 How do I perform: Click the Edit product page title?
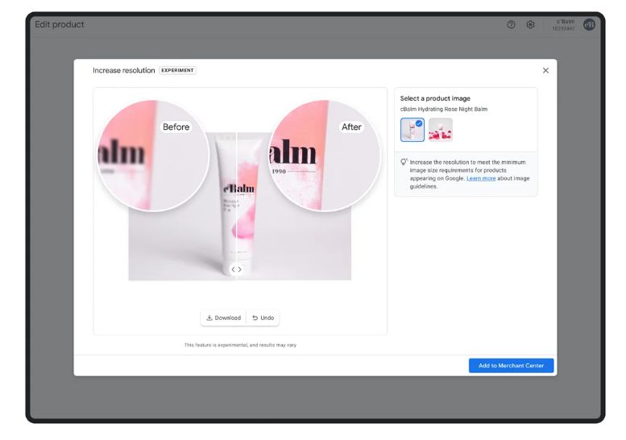(x=60, y=24)
